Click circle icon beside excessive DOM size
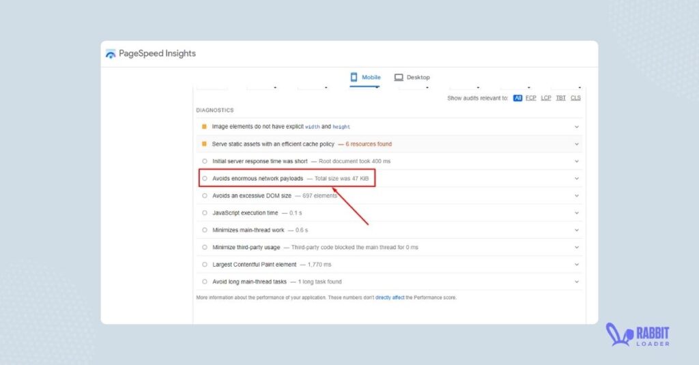The width and height of the screenshot is (699, 365). tap(205, 196)
